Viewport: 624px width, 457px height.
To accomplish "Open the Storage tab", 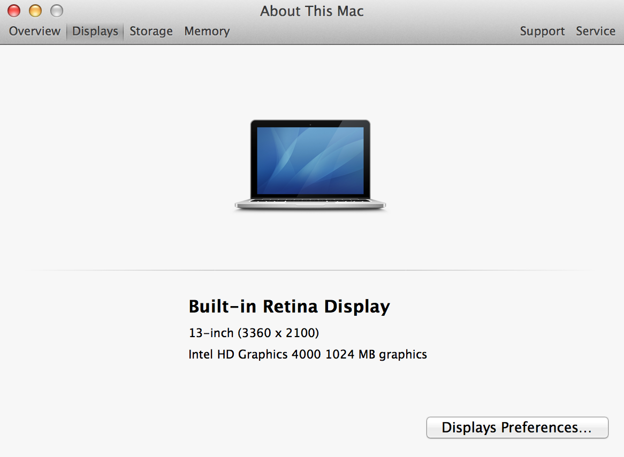I will click(x=151, y=31).
